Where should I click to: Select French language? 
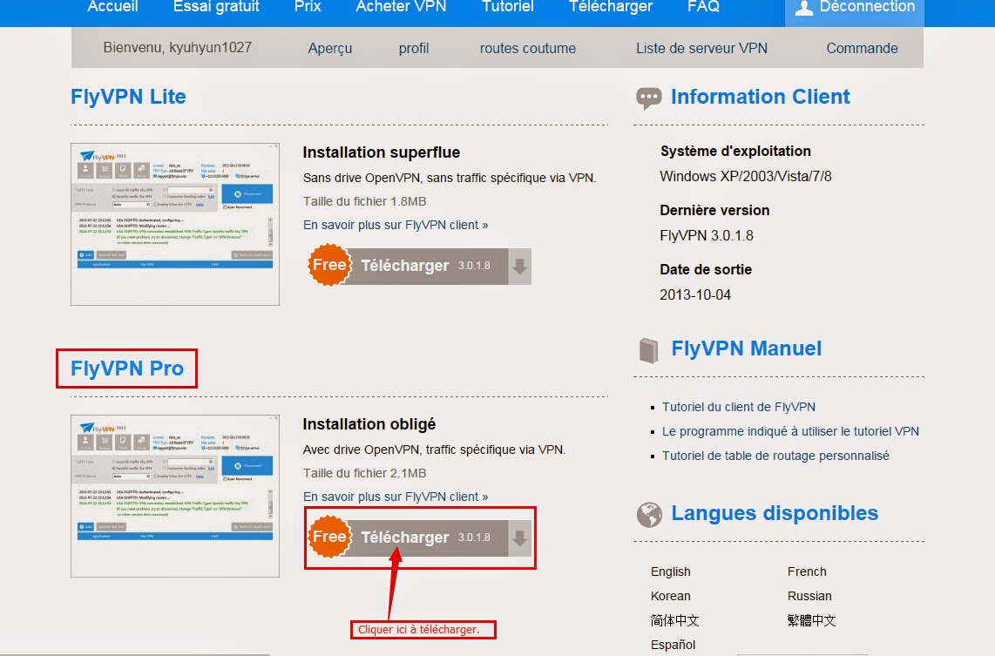(807, 571)
